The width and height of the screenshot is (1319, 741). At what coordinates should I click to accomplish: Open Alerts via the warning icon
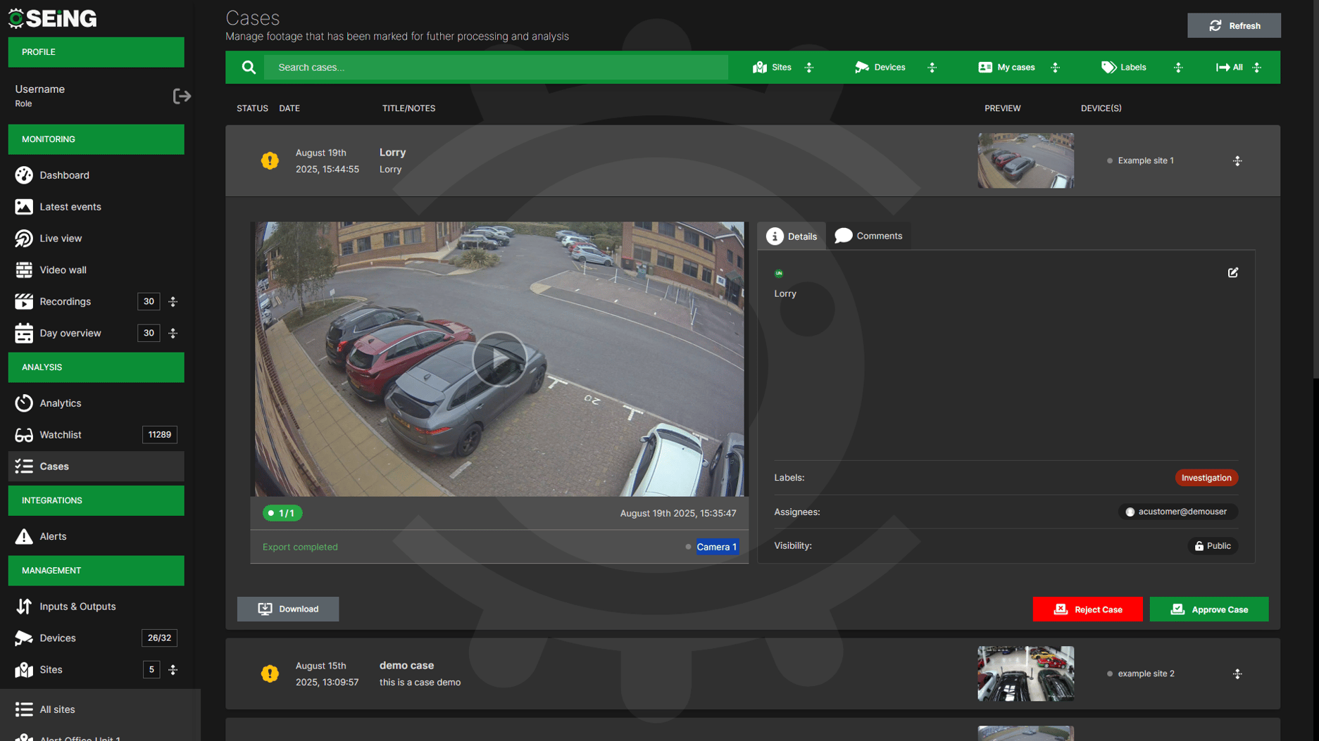point(24,536)
